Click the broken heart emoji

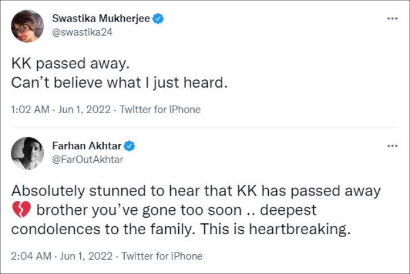coord(21,211)
